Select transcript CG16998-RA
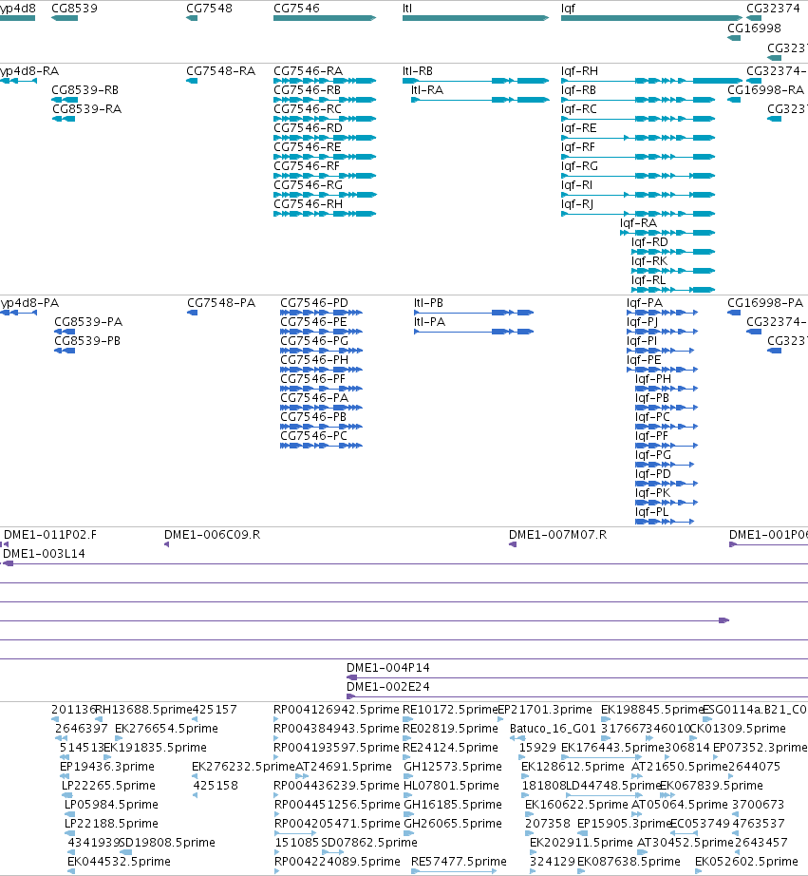 [x=765, y=90]
